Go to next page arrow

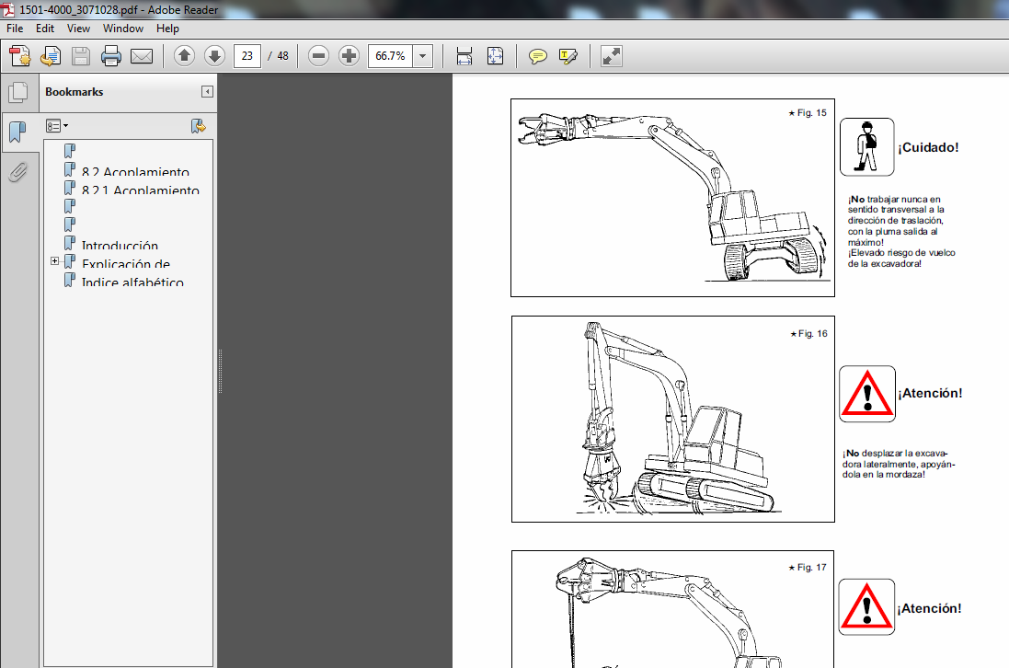point(214,56)
